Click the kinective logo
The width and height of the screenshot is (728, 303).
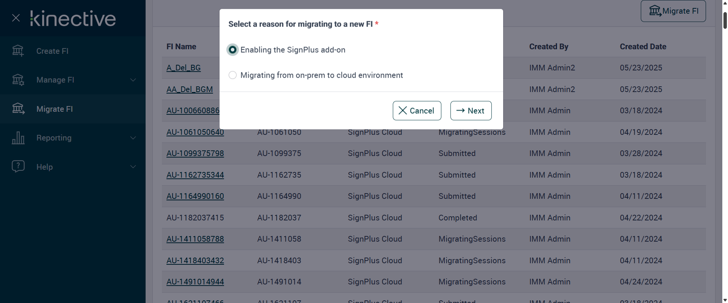pos(73,19)
